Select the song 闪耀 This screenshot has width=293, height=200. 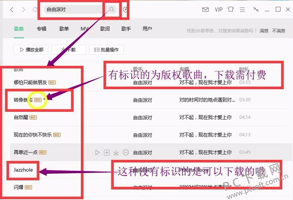coord(18,187)
